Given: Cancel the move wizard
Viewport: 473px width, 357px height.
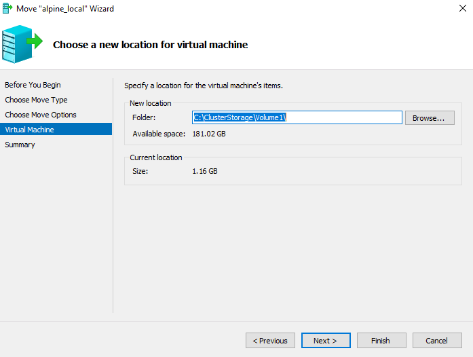Looking at the screenshot, I should pyautogui.click(x=436, y=341).
